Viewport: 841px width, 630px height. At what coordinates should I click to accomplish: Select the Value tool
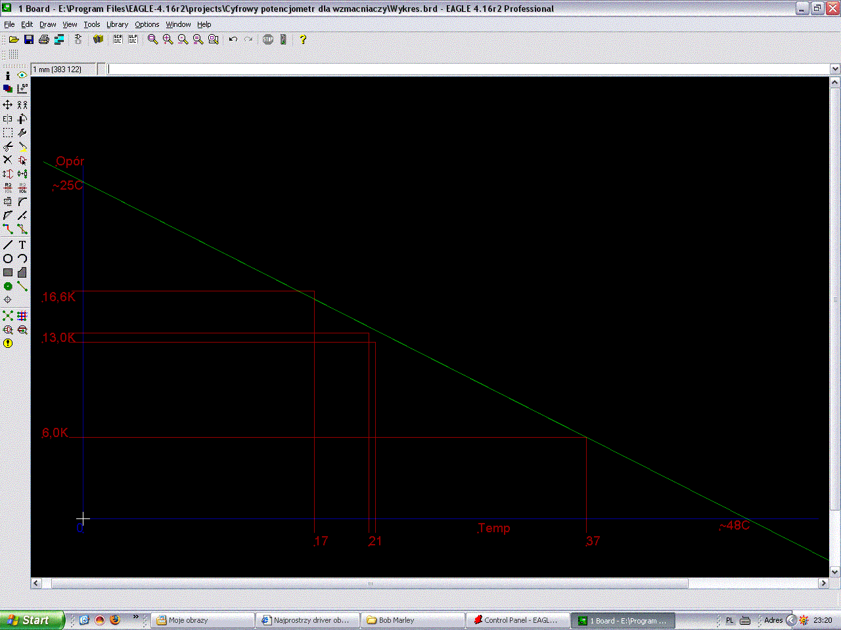point(22,188)
